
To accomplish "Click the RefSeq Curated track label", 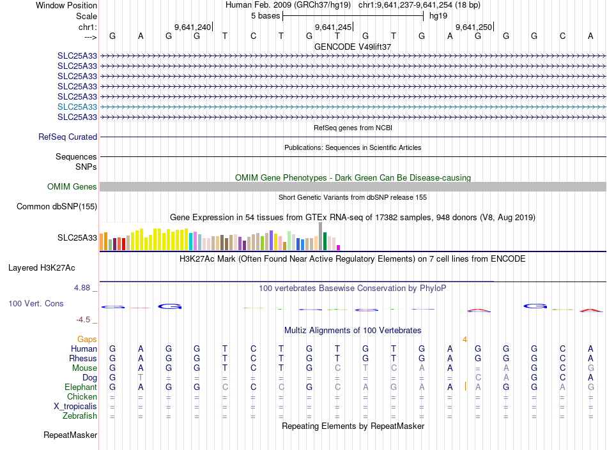I will [x=68, y=137].
